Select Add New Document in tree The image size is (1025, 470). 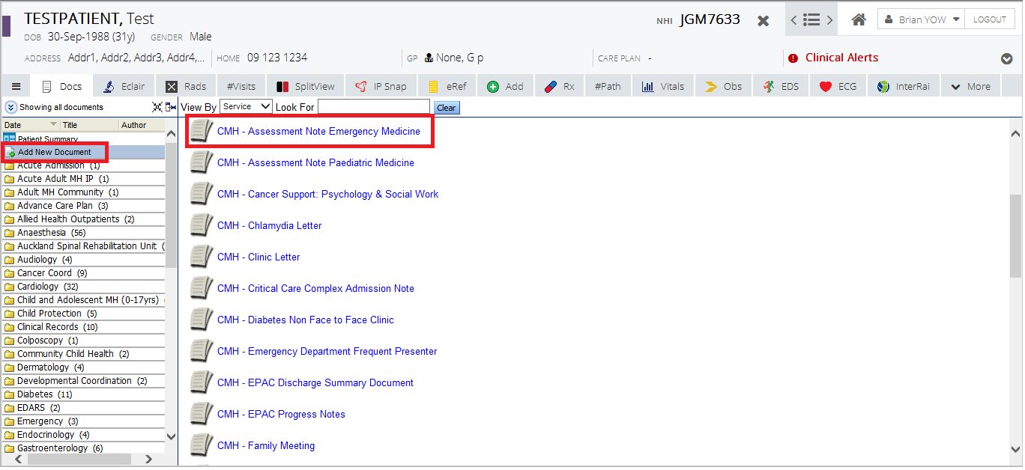coord(54,152)
